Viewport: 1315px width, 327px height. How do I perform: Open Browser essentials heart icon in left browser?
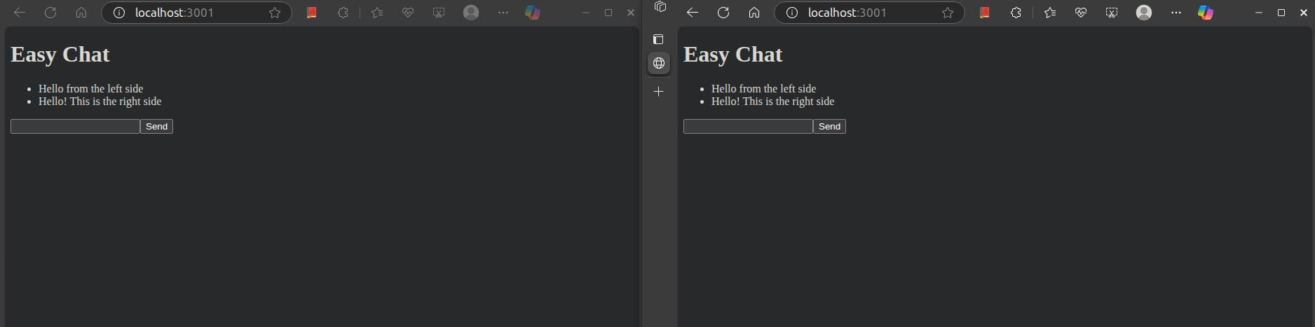click(x=408, y=13)
